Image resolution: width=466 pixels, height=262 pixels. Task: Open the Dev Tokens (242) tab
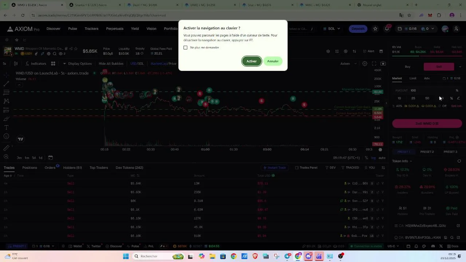129,168
